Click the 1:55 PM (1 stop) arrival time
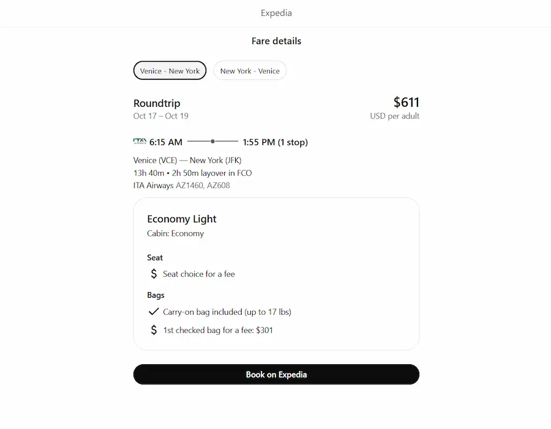The image size is (551, 429). [x=275, y=142]
